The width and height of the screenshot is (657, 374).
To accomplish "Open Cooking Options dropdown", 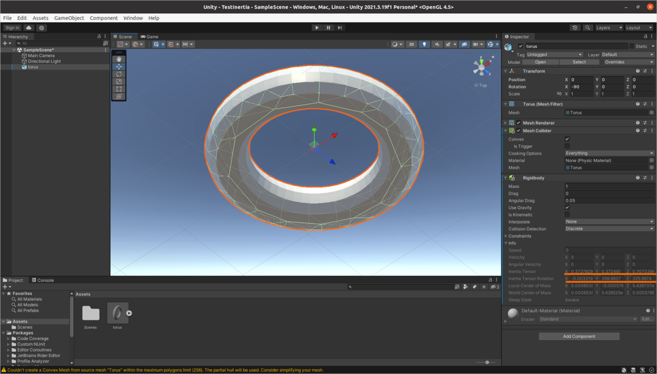I will click(x=609, y=153).
